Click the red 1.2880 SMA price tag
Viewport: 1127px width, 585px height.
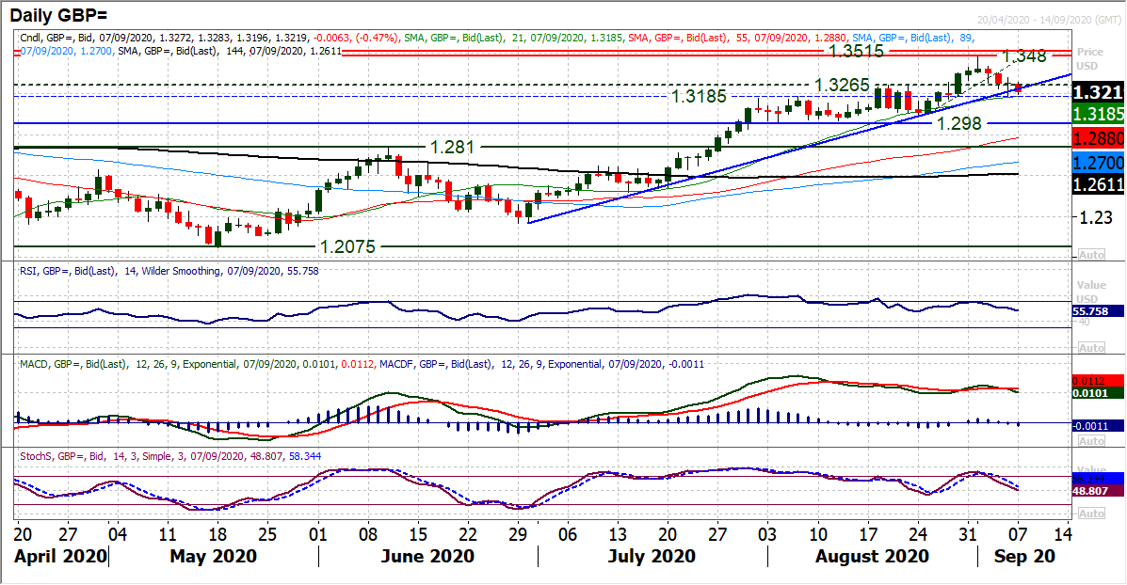point(1098,137)
